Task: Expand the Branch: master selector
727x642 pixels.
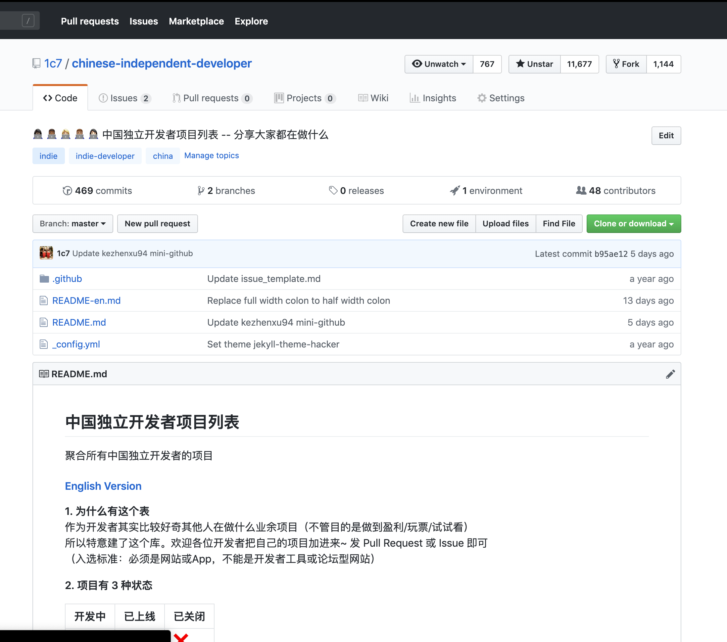Action: click(x=73, y=224)
